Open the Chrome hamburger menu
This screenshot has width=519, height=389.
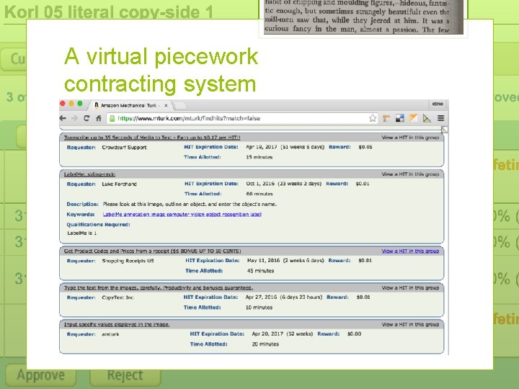click(x=440, y=118)
